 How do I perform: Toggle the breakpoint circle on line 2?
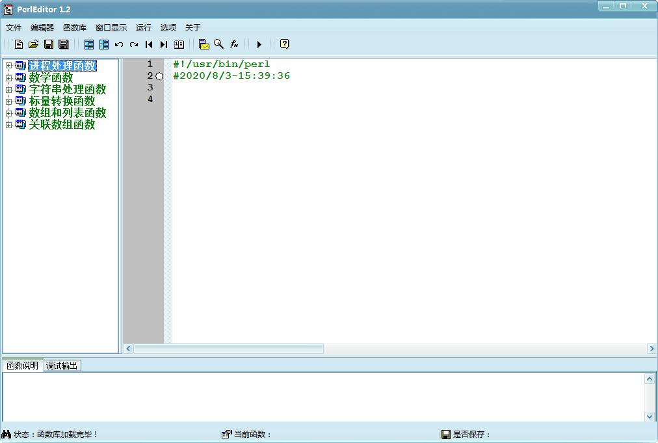159,76
